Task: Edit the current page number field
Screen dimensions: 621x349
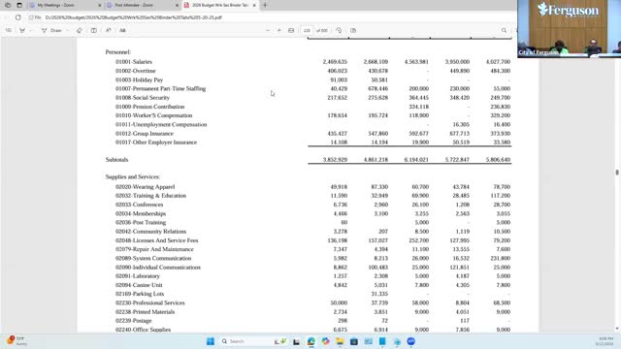Action: click(307, 30)
